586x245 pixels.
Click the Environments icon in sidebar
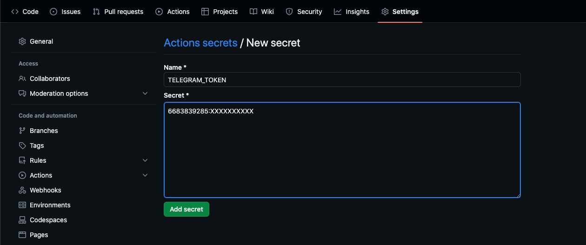[22, 205]
